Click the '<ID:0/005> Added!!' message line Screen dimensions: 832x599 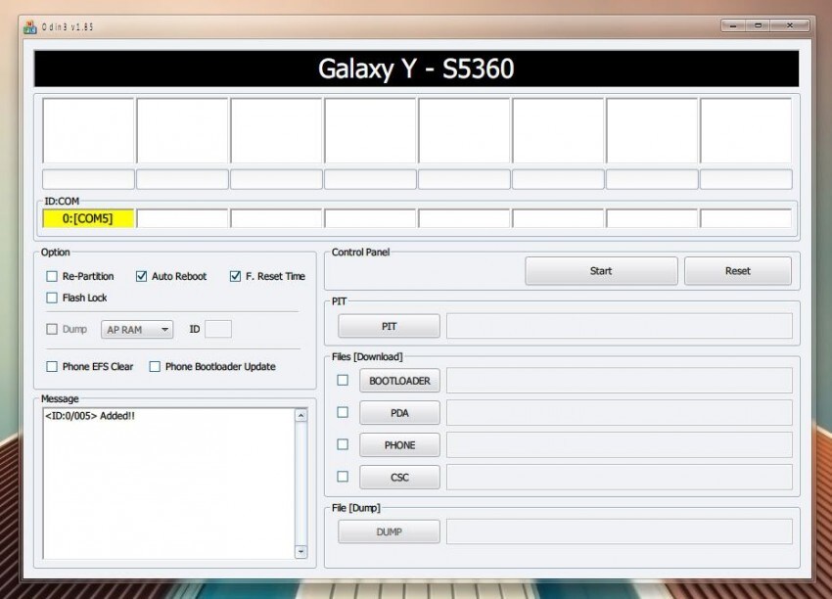[x=90, y=415]
